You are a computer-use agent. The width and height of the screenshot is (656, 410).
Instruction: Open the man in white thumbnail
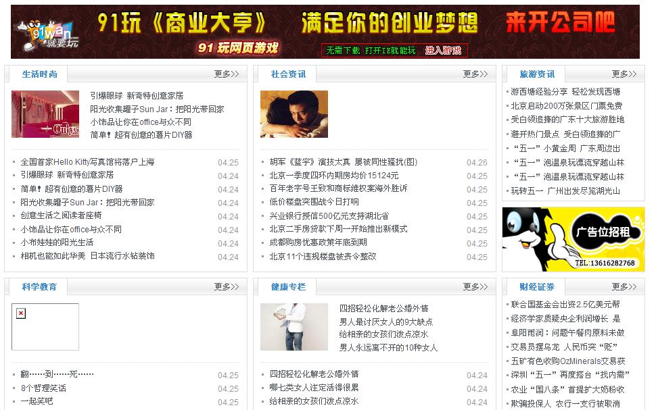pos(294,327)
